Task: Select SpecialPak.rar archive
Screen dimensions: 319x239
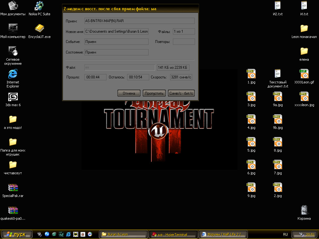Action: point(13,191)
